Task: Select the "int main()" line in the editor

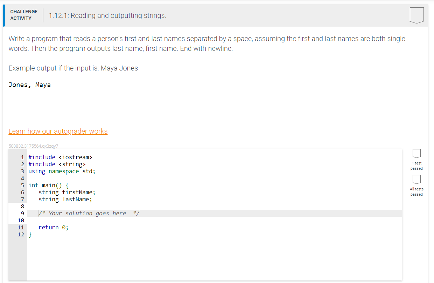Action: click(48, 185)
